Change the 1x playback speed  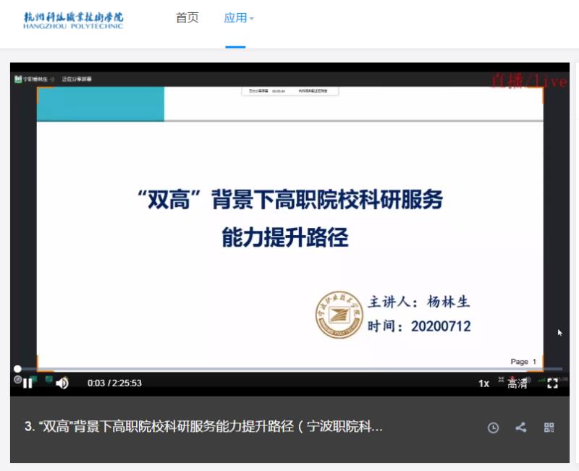coord(483,383)
